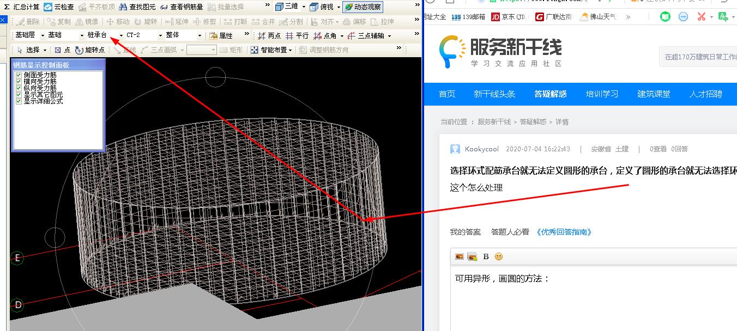Screen dimensions: 737x331
Task: Click the axis bubble labeled E
Action: (17, 258)
